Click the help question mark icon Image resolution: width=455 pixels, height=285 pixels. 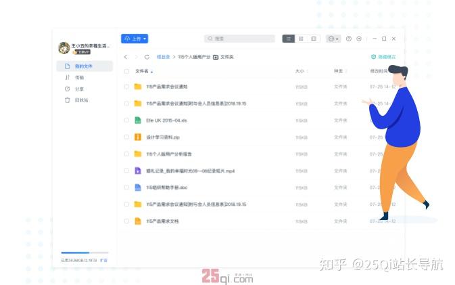[349, 39]
